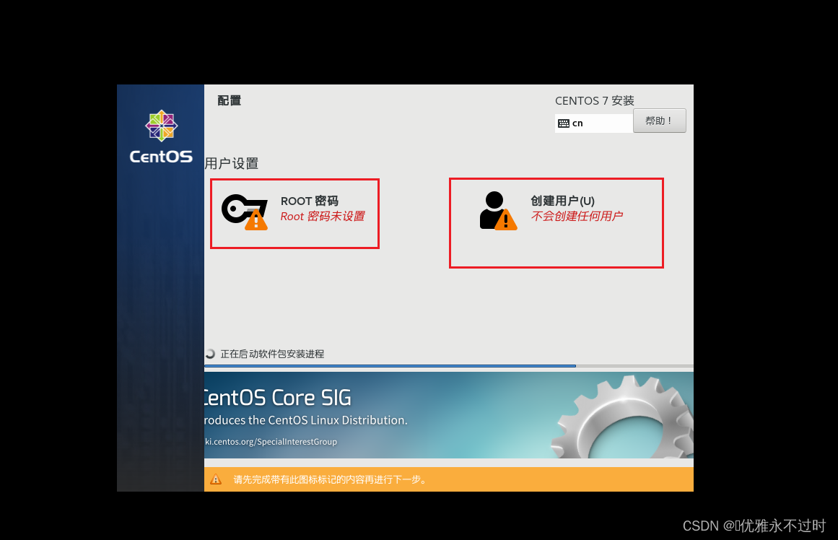Click the 正在启动软件包安装进程 status text
The height and width of the screenshot is (540, 838).
coord(272,354)
